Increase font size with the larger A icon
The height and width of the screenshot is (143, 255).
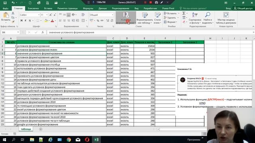coord(51,15)
